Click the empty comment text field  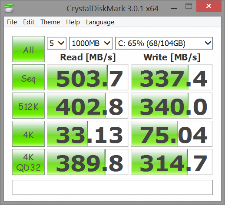(x=112, y=187)
